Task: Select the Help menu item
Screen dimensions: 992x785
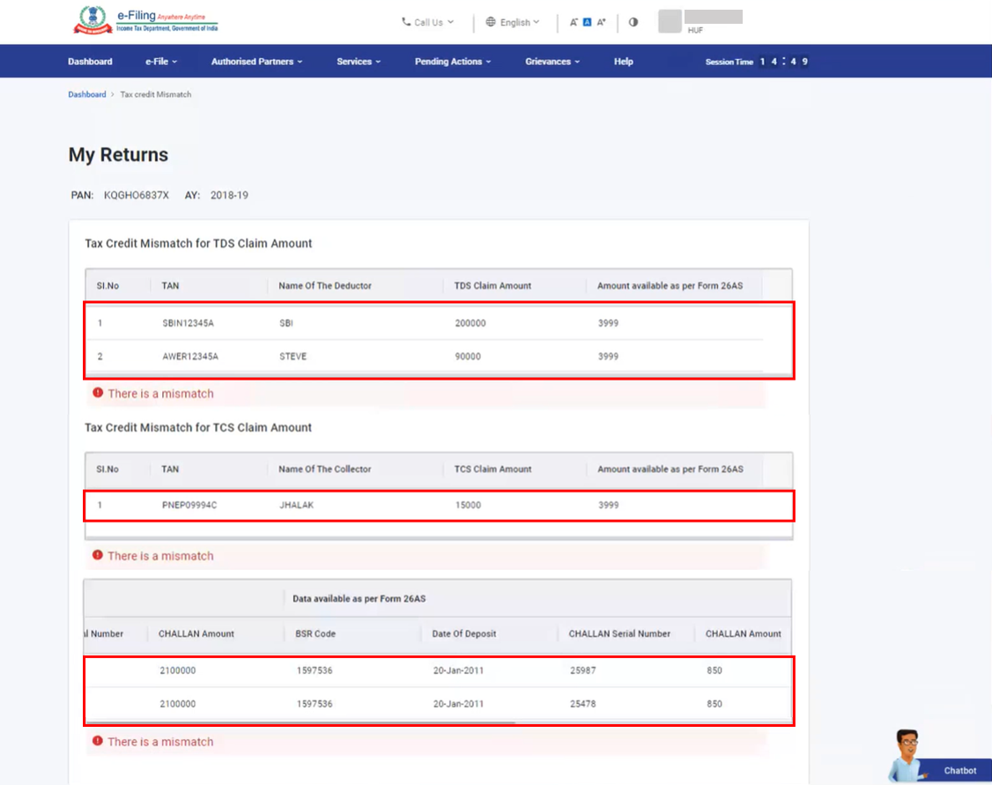Action: coord(623,61)
